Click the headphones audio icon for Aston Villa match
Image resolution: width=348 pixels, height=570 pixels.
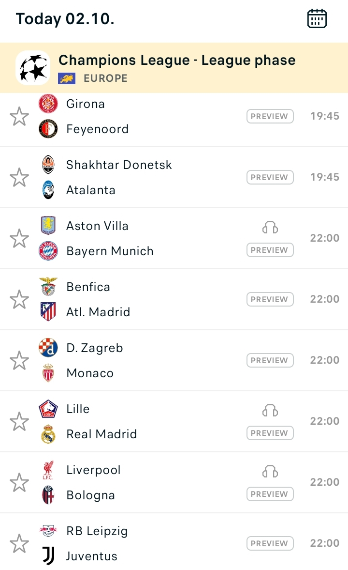[x=270, y=228]
